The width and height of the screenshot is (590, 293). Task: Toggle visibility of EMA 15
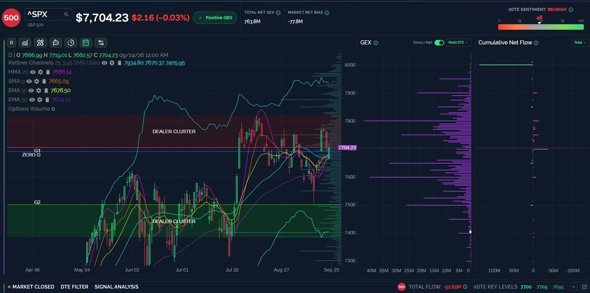pyautogui.click(x=31, y=90)
